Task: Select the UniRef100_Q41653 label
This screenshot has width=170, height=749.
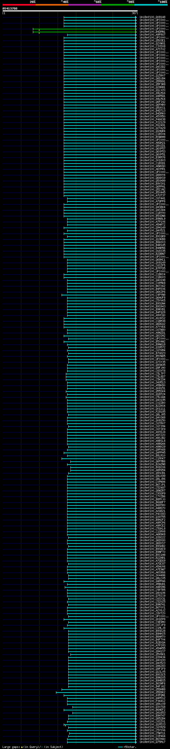Action: [x=152, y=713]
